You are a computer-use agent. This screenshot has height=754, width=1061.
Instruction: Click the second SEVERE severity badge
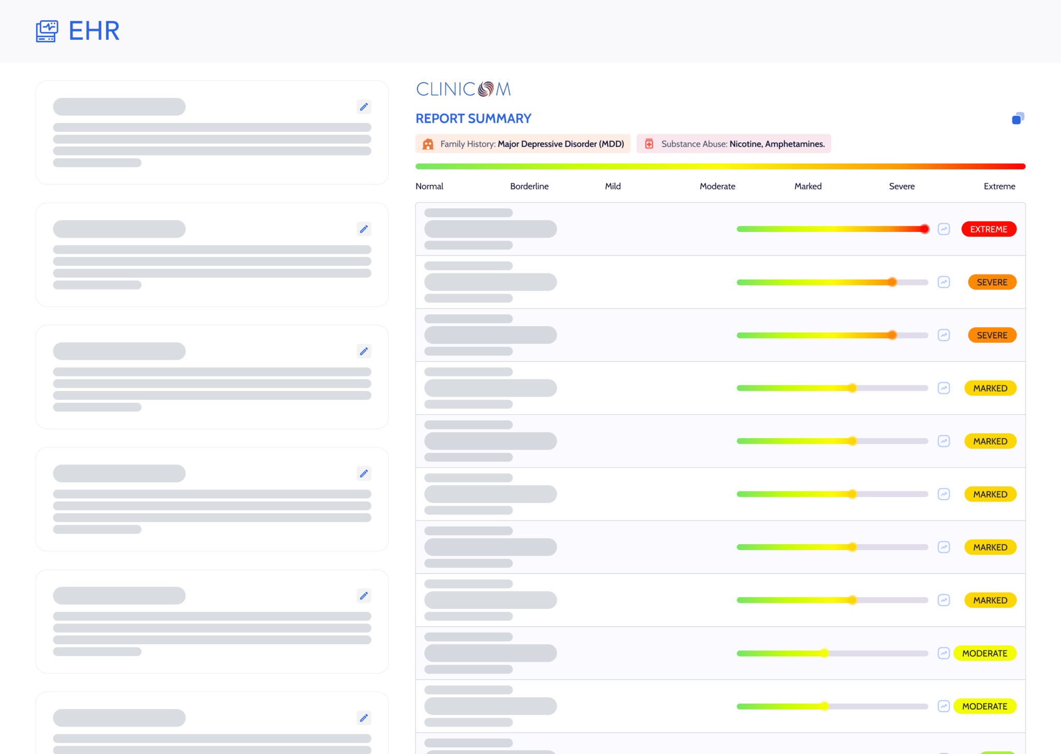(992, 335)
